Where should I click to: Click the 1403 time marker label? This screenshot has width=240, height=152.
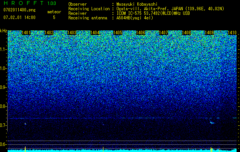pyautogui.click(x=72, y=33)
